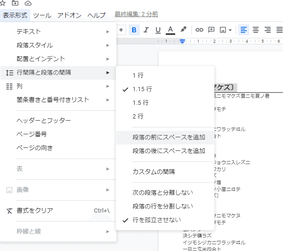Check the cloud save status icon
Screen dimensions: 283x251
28,3
